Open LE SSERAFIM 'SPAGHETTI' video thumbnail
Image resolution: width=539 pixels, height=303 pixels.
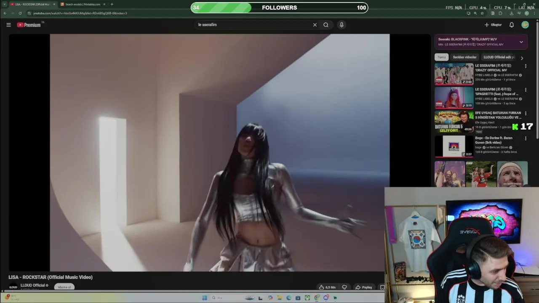454,97
